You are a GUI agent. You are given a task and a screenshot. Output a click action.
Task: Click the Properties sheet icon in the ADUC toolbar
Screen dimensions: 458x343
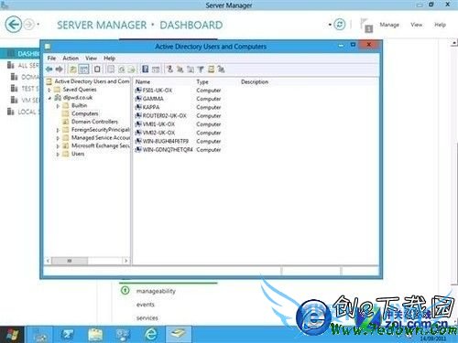coord(111,70)
